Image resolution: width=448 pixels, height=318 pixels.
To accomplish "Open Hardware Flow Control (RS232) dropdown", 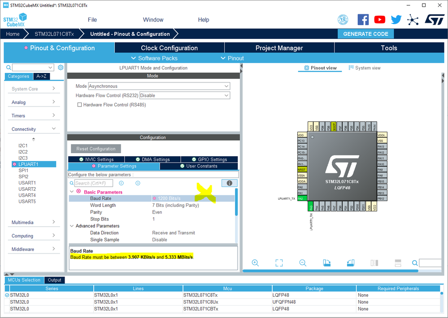I will pos(185,95).
